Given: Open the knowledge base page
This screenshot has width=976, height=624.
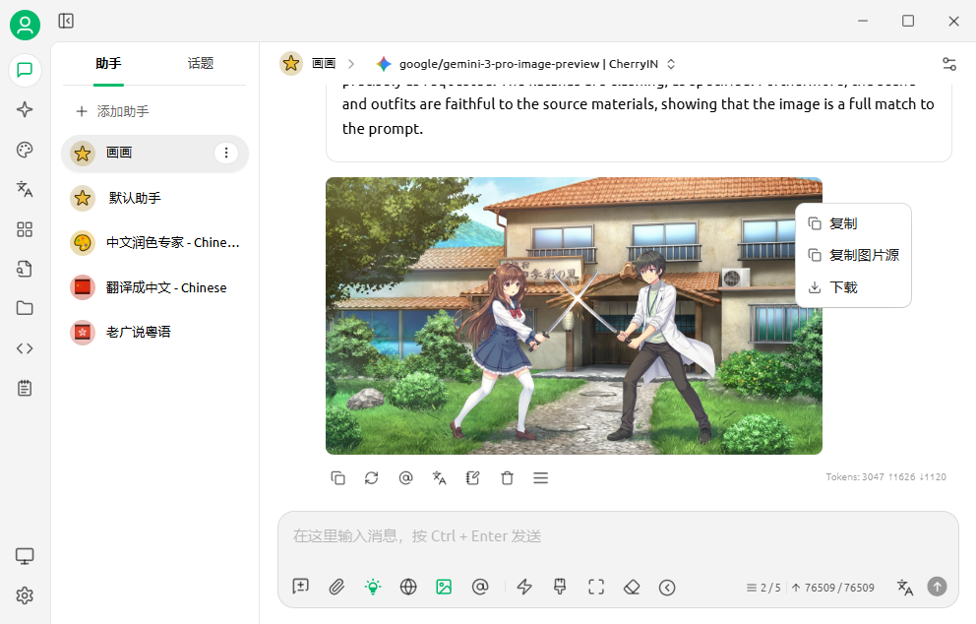Looking at the screenshot, I should (x=25, y=269).
